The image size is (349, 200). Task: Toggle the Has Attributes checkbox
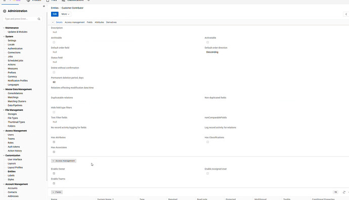pos(54,142)
